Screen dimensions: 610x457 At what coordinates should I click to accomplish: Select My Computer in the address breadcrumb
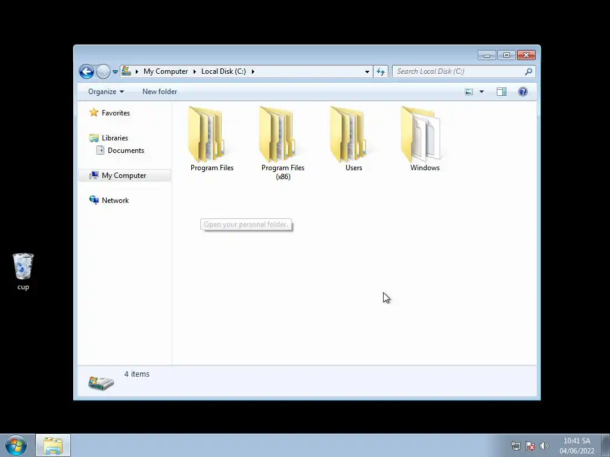click(x=166, y=71)
